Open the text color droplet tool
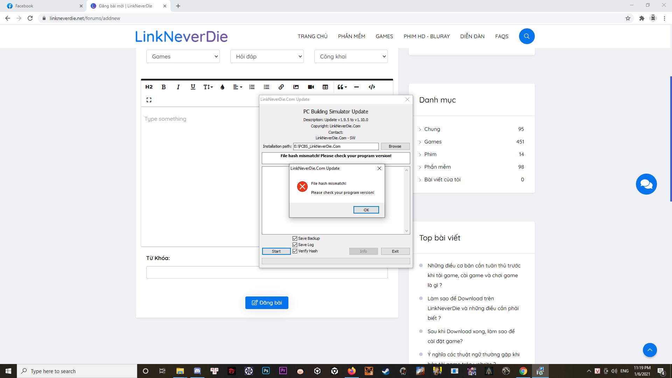The image size is (672, 378). [x=222, y=87]
